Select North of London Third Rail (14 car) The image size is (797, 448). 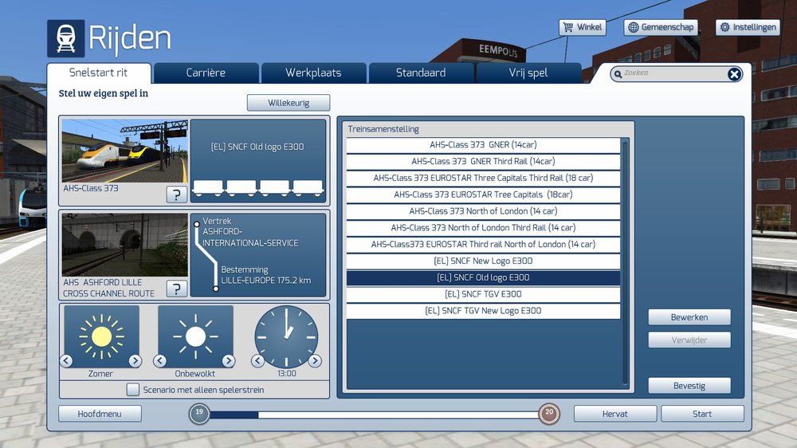click(483, 228)
